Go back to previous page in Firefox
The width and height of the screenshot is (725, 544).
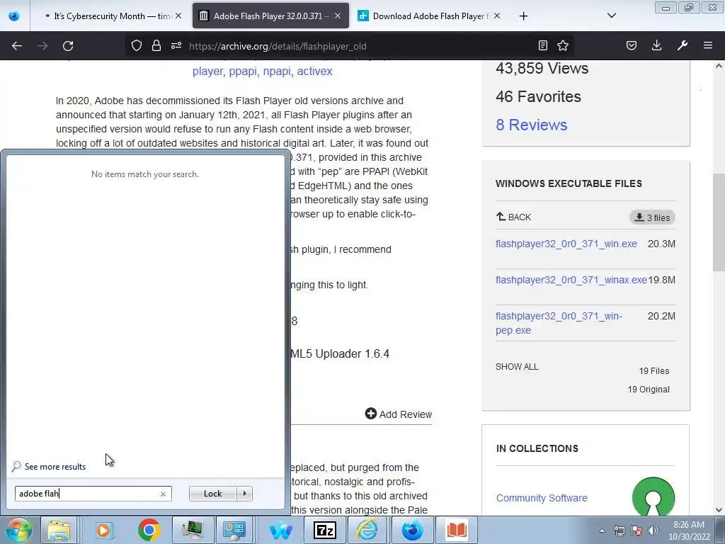[17, 46]
